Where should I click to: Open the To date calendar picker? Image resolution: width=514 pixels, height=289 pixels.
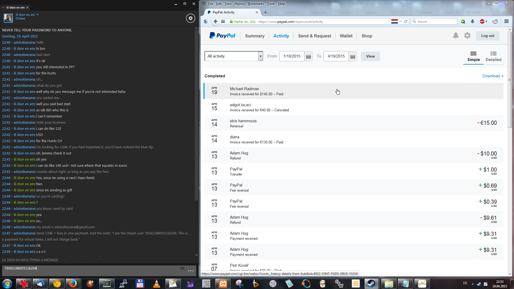[353, 56]
